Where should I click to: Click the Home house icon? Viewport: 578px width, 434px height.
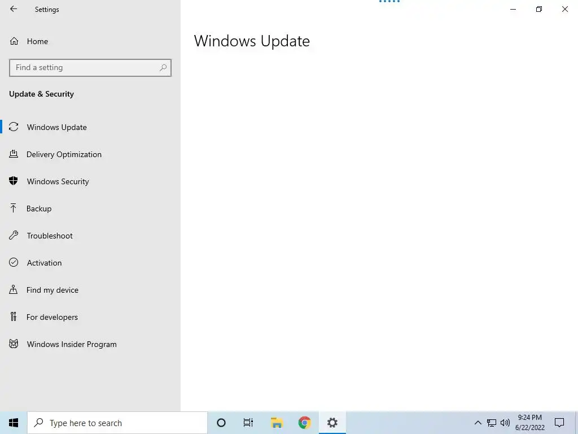pos(14,41)
